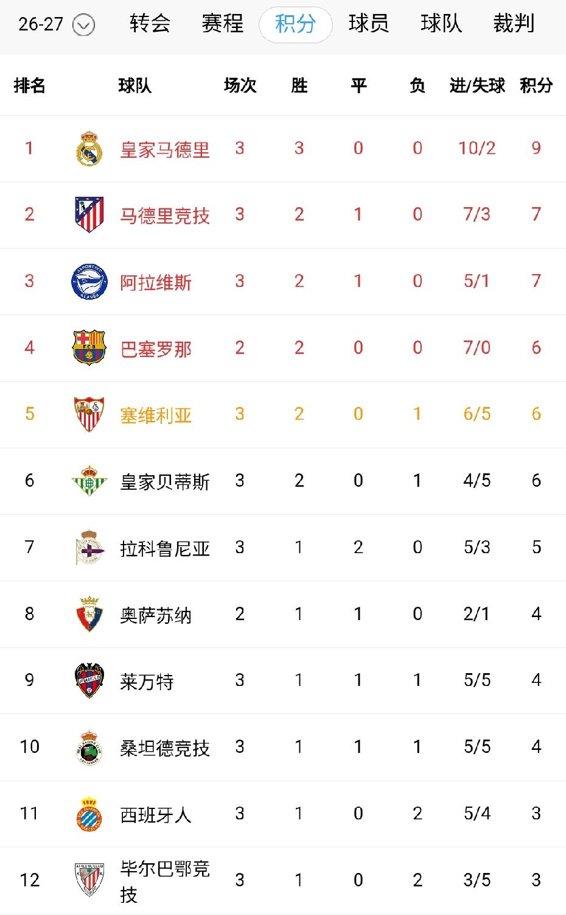
Task: Tap the FC Barcelona crest icon
Action: (x=89, y=348)
